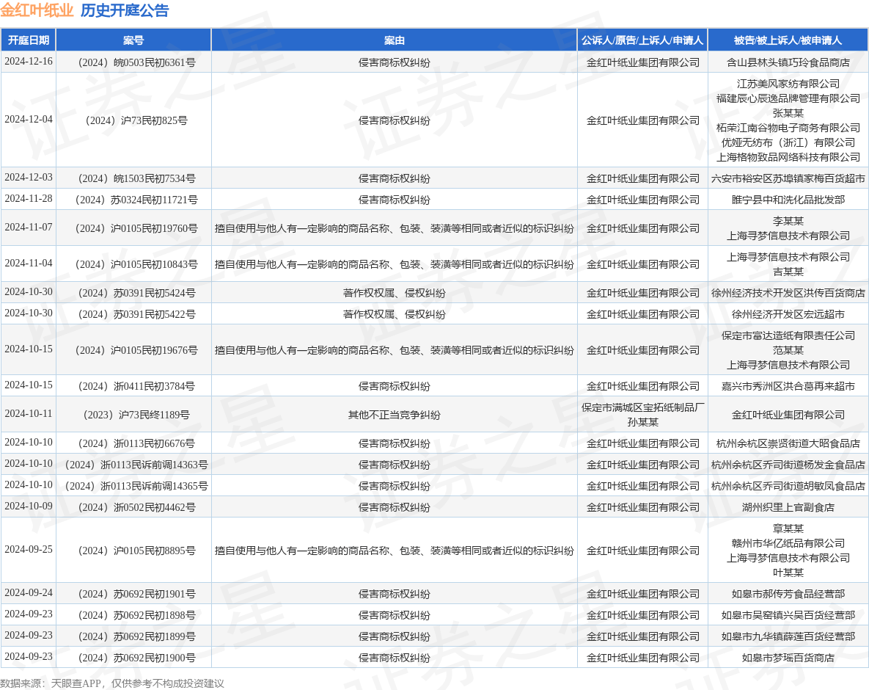Click defendant 福建辰心辰逸品牌管理有限公司

[788, 98]
